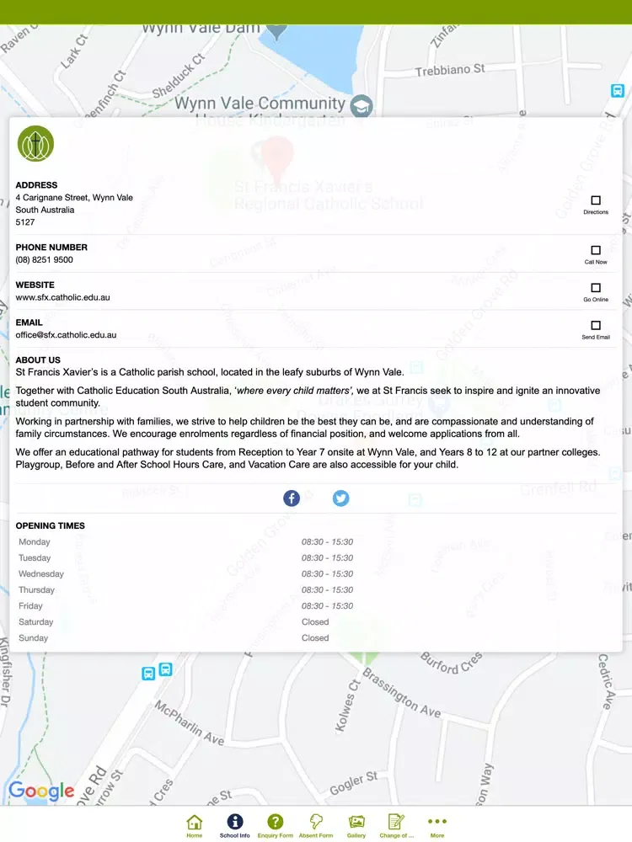The image size is (632, 842).
Task: Open the Twitter profile icon
Action: (340, 498)
